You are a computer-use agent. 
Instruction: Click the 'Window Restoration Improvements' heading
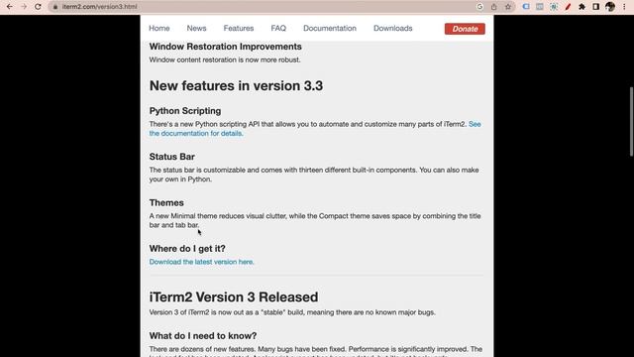pos(225,47)
